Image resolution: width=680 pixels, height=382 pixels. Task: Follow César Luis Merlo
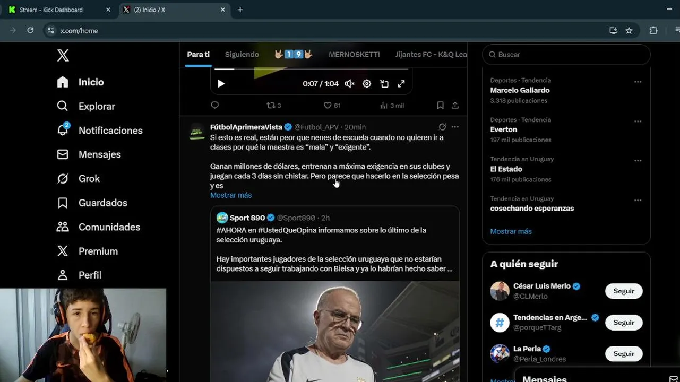[624, 291]
